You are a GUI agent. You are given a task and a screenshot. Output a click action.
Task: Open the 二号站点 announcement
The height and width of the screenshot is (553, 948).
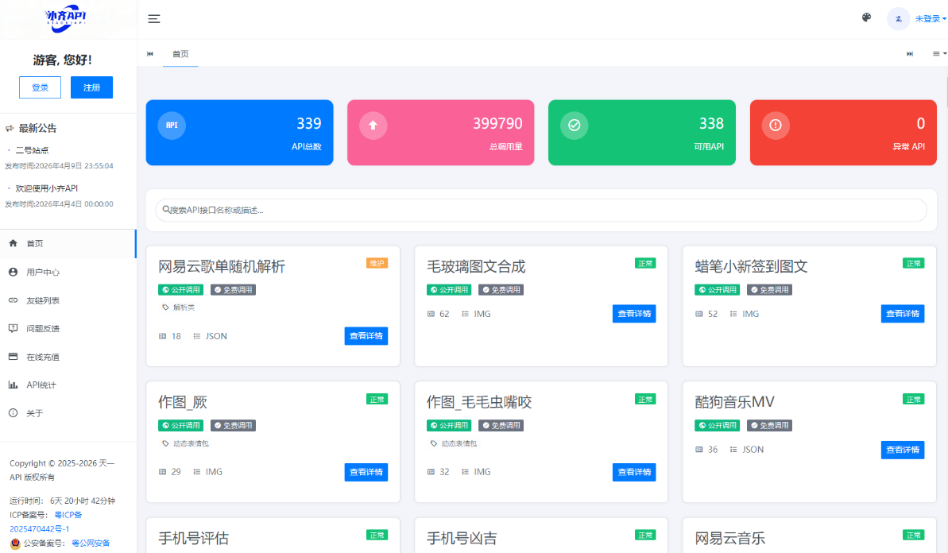coord(32,150)
